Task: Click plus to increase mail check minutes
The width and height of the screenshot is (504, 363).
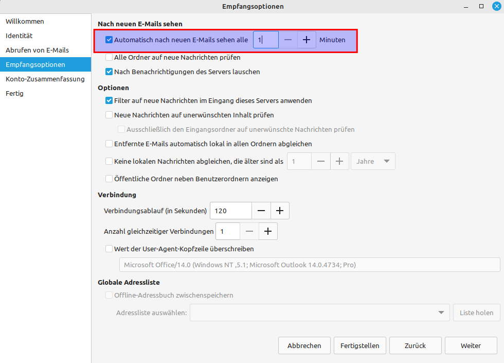Action: point(307,40)
